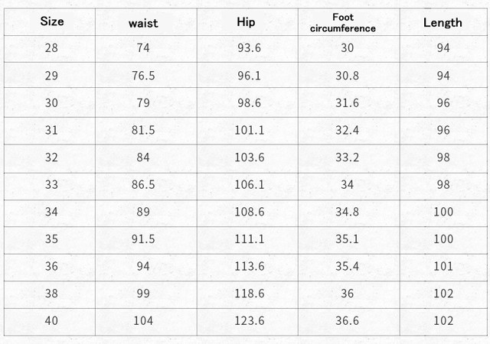The height and width of the screenshot is (344, 490).
Task: Select size 30 row label
Action: pyautogui.click(x=51, y=102)
